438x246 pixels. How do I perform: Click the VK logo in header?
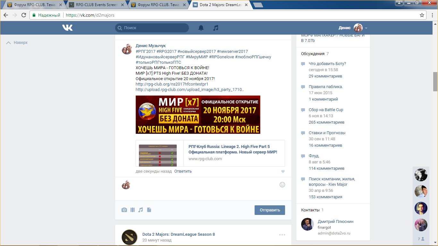coord(68,28)
